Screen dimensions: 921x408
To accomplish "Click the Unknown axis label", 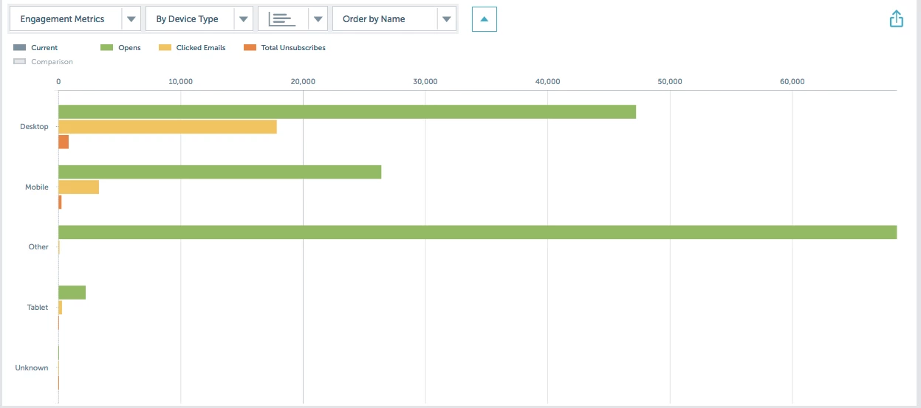I will pyautogui.click(x=32, y=368).
